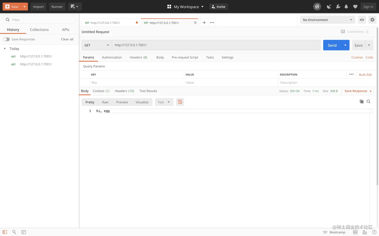Viewport: 379px width, 236px height.
Task: Open the request Body tab
Action: coord(160,57)
